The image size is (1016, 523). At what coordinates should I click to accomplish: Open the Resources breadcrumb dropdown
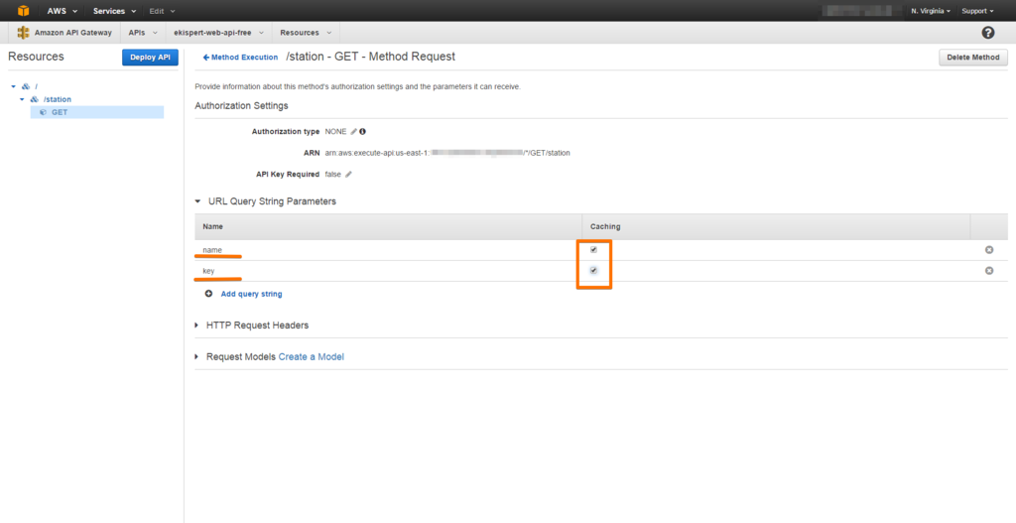click(x=306, y=33)
